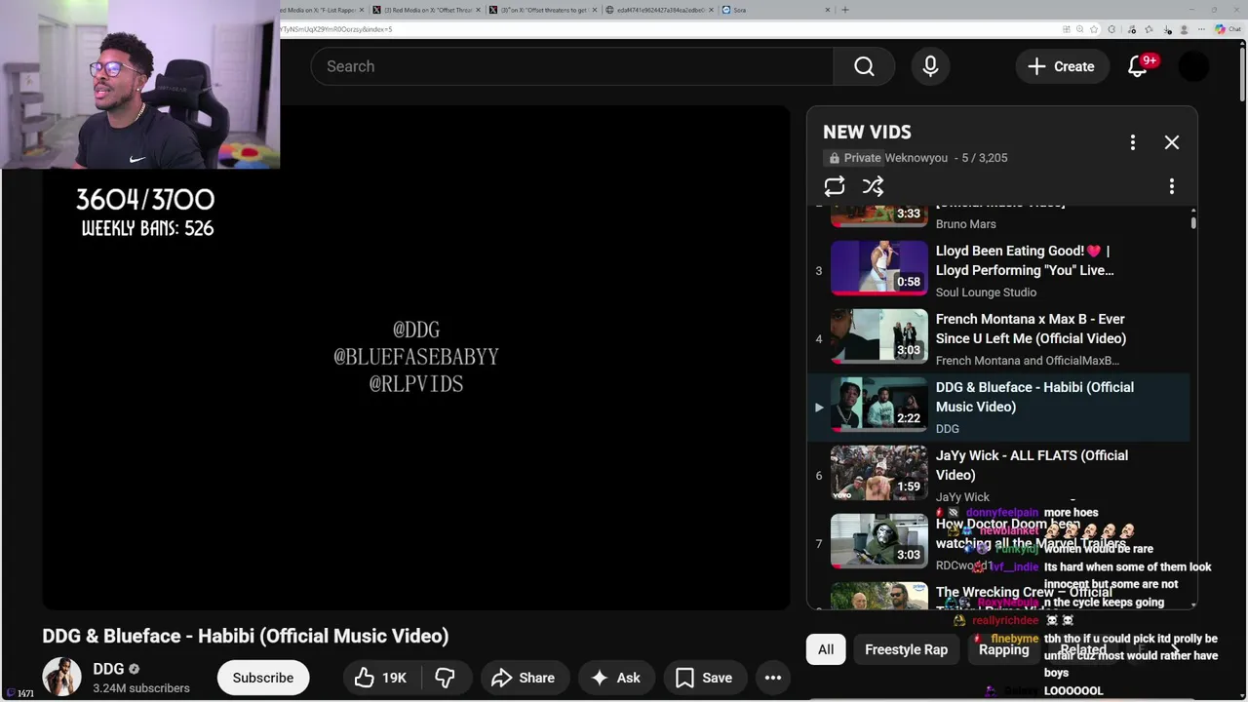The image size is (1248, 702).
Task: Click the "Weknowyou" playlist owner text
Action: (916, 158)
